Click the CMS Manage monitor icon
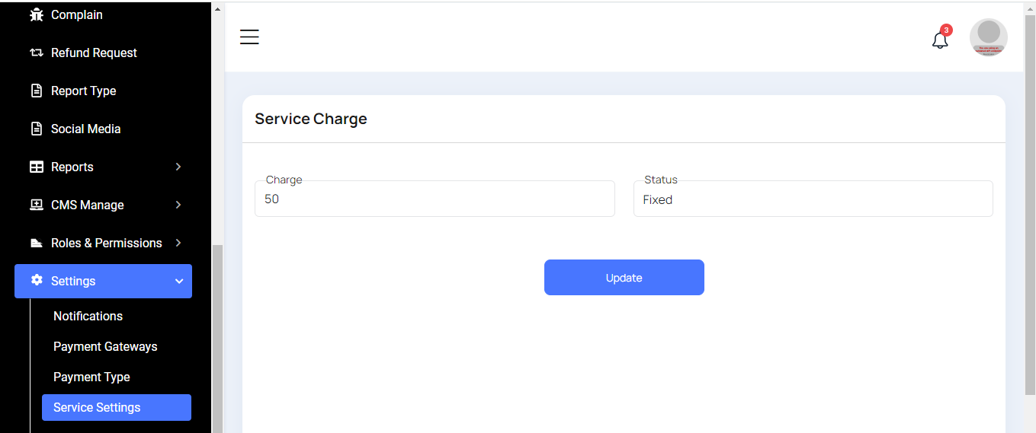The width and height of the screenshot is (1036, 433). [37, 205]
